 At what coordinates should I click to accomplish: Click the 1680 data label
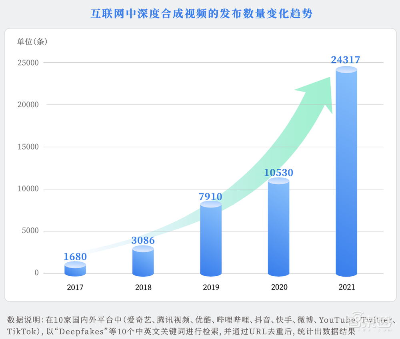75,257
